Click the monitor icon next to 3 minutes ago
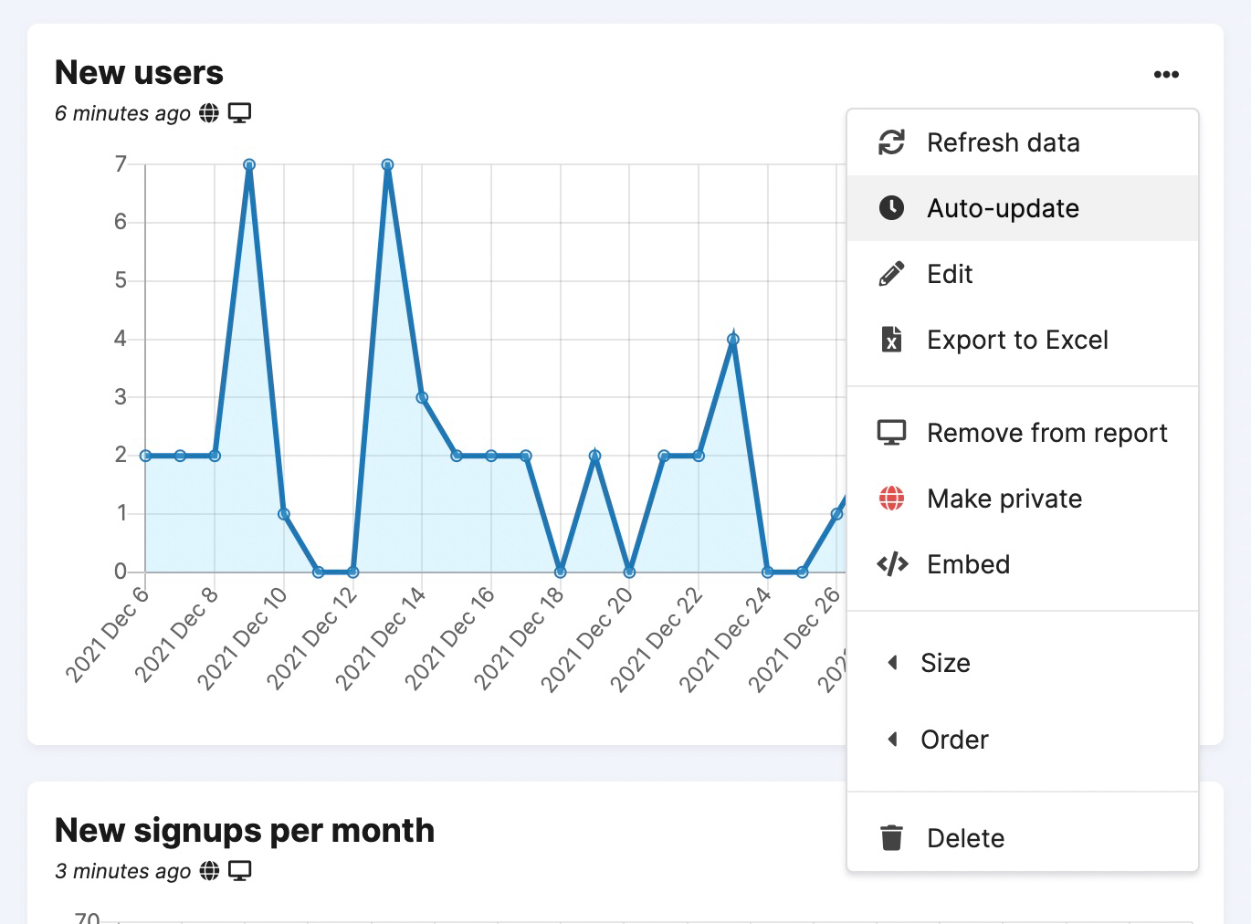1251x924 pixels. pyautogui.click(x=240, y=870)
